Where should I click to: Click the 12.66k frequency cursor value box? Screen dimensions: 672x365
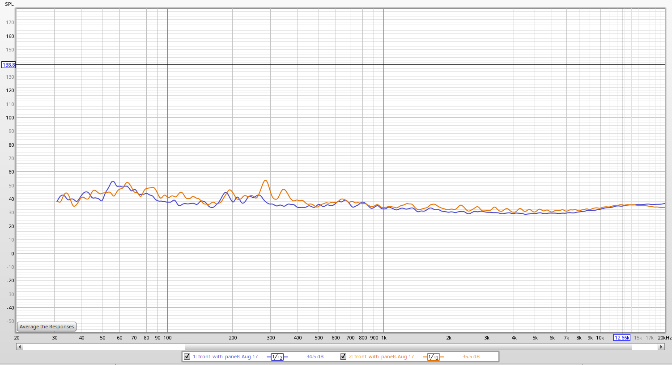click(x=622, y=338)
